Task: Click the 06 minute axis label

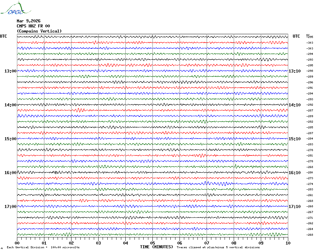Action: (180, 243)
